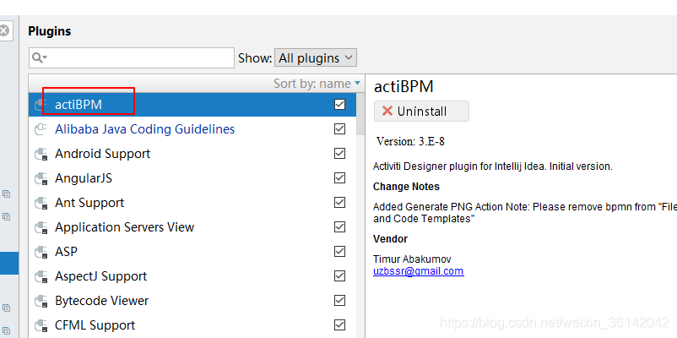This screenshot has height=338, width=677.
Task: Select AngularJS in the plugin list
Action: pos(192,178)
